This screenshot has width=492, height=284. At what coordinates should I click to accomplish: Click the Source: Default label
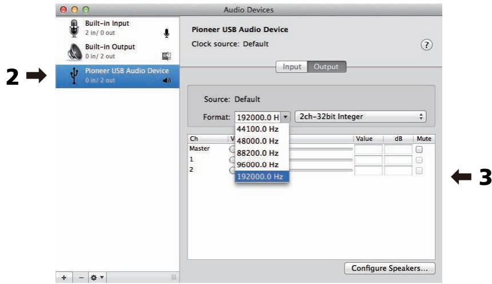coord(232,99)
